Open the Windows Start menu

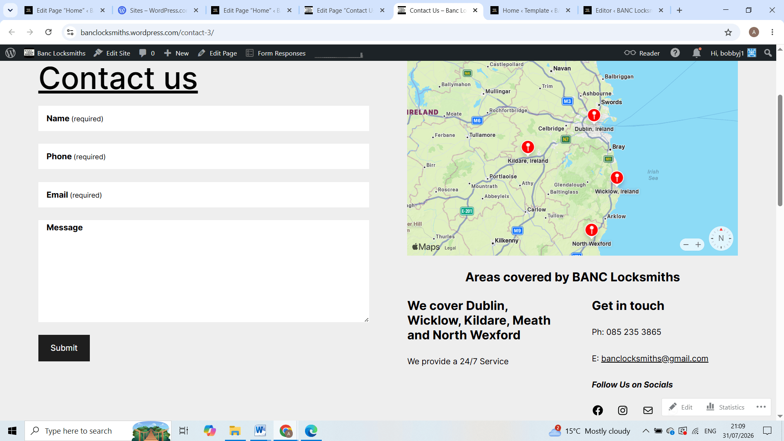point(12,431)
